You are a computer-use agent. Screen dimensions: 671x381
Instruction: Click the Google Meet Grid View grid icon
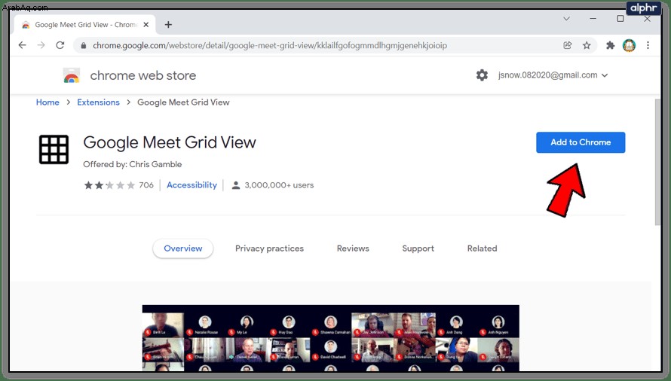tap(54, 149)
